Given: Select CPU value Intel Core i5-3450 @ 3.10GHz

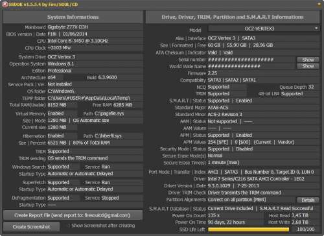Looking at the screenshot, I should [x=78, y=41].
